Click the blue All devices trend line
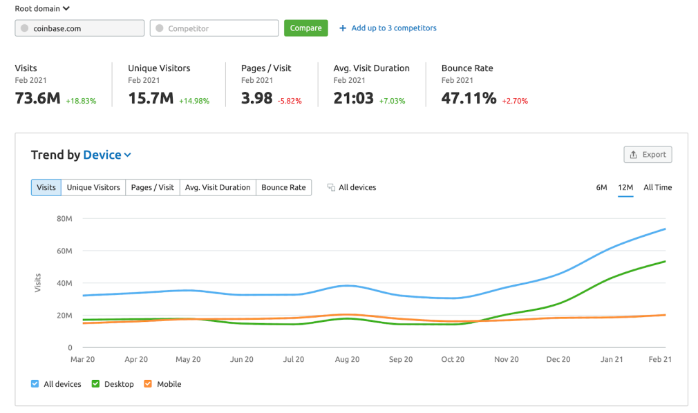This screenshot has width=698, height=413. coord(346,285)
